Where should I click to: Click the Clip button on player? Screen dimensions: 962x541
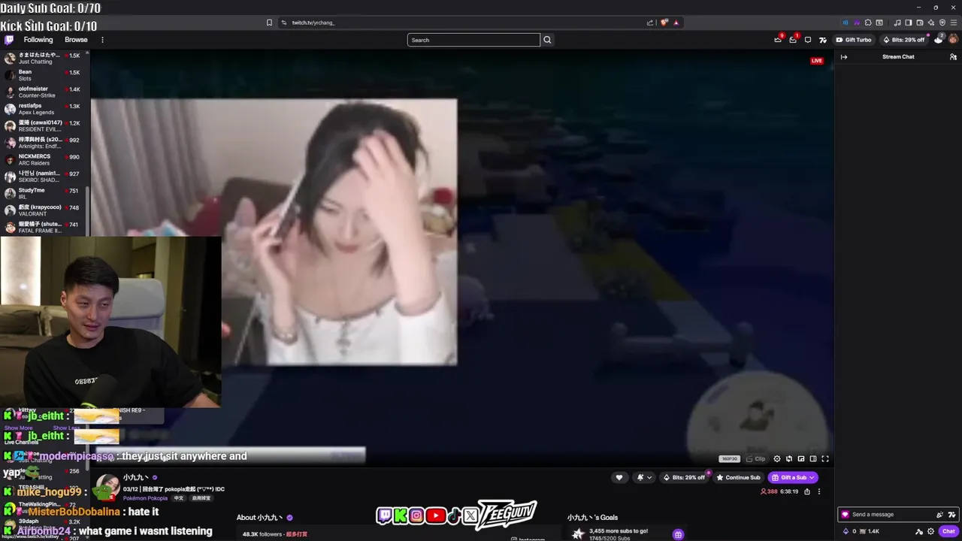[x=755, y=459]
